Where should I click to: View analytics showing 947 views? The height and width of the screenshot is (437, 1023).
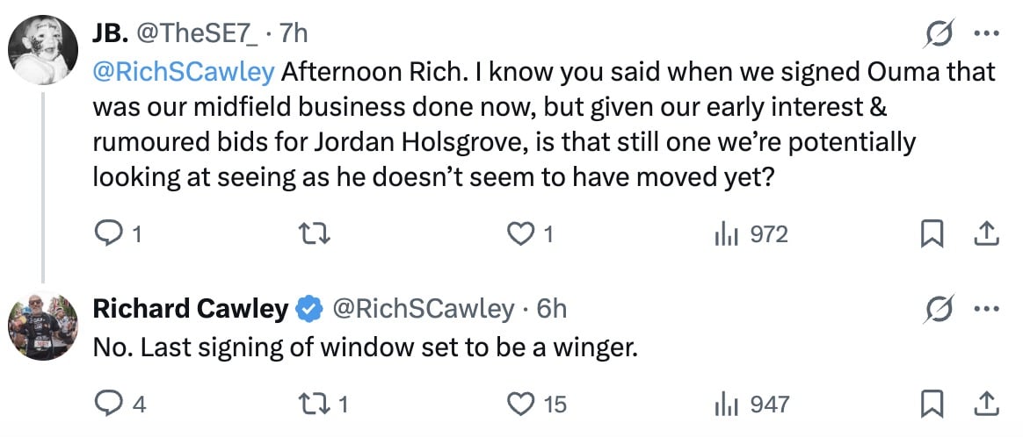point(751,405)
